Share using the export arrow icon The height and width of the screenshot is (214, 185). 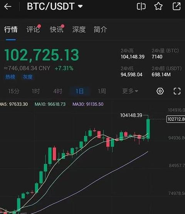coord(177,7)
